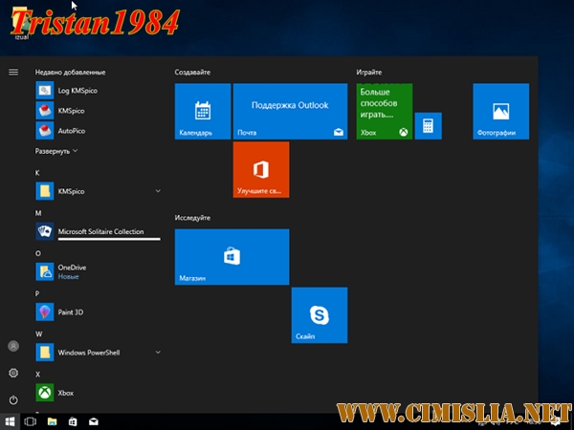Launch AutoPico from recently added
The image size is (574, 430).
click(72, 131)
